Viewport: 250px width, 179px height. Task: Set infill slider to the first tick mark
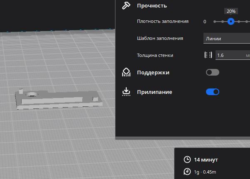(215, 22)
